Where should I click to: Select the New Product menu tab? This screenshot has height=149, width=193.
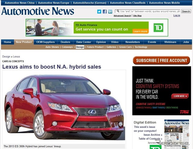pyautogui.click(x=24, y=42)
